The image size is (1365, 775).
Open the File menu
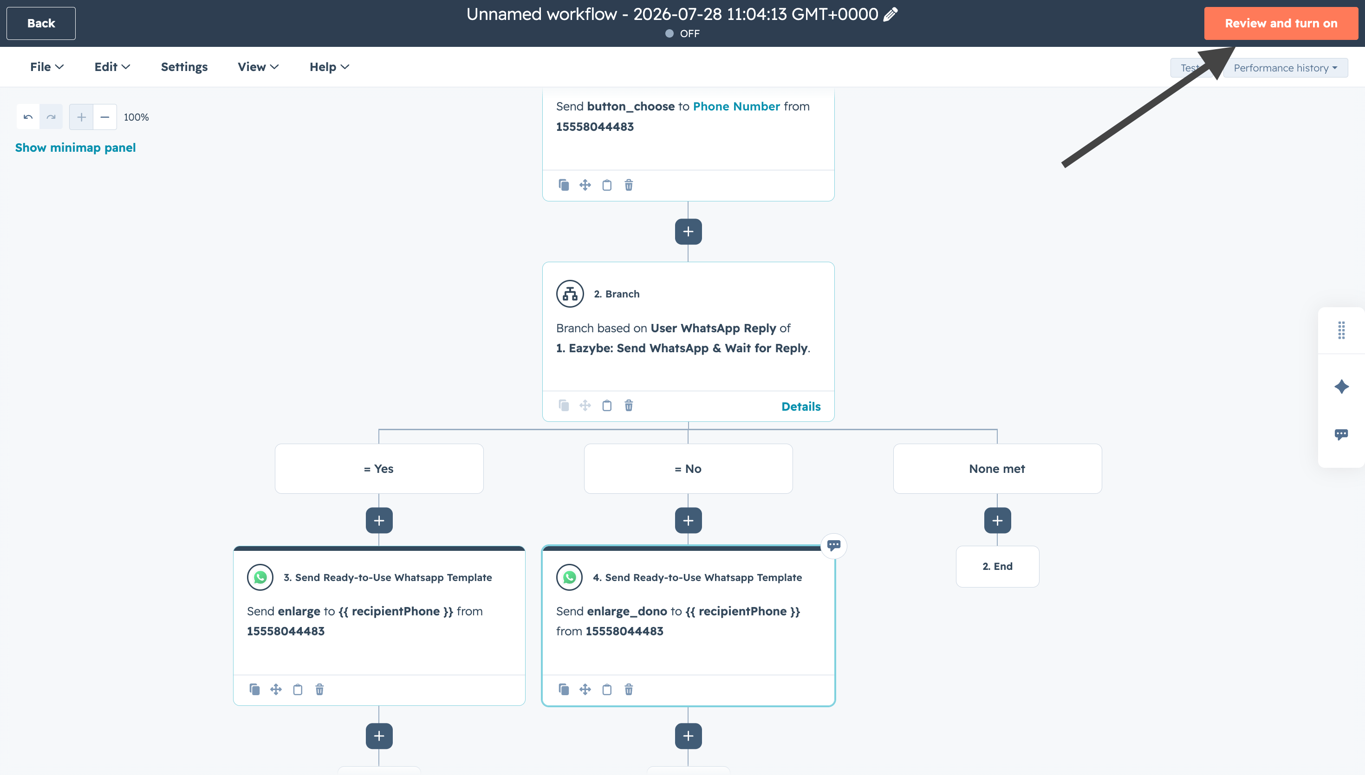(47, 67)
